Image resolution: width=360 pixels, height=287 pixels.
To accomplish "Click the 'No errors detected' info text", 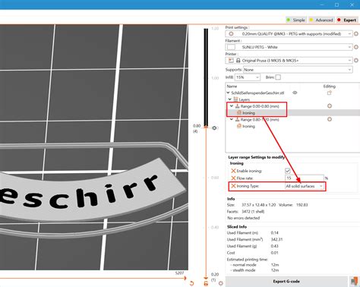I will [x=244, y=218].
